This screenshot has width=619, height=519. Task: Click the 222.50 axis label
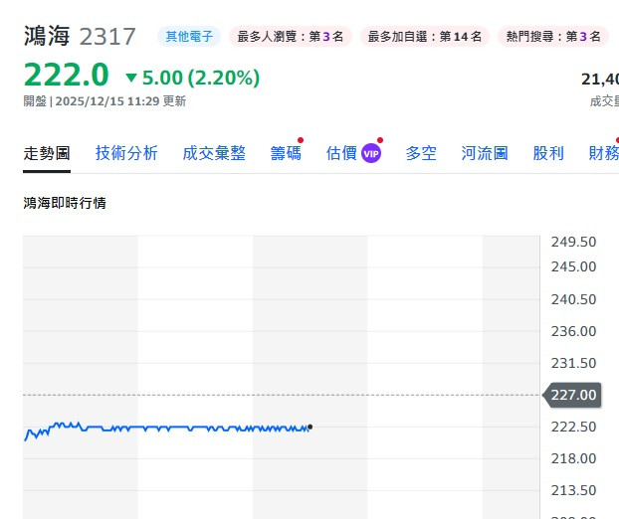[x=573, y=427]
